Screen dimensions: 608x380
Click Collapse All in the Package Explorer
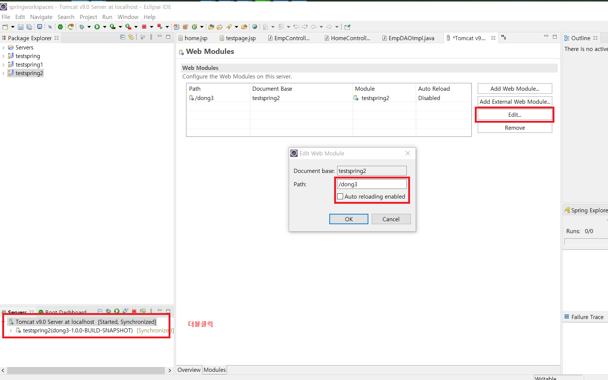tap(122, 37)
